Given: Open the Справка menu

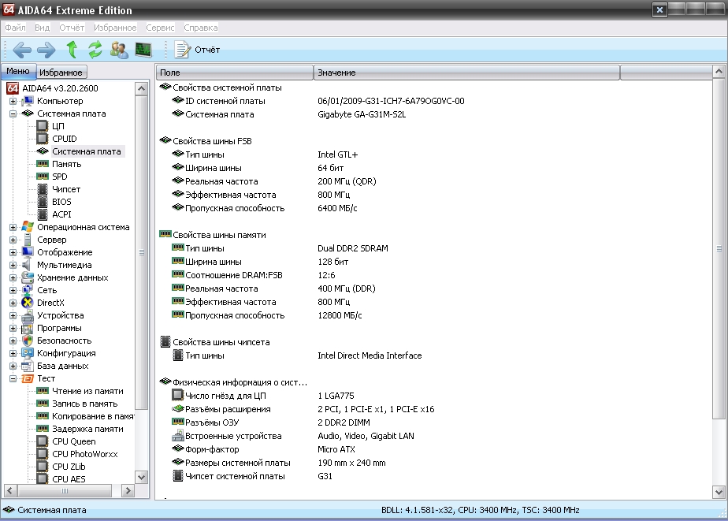Looking at the screenshot, I should 201,28.
